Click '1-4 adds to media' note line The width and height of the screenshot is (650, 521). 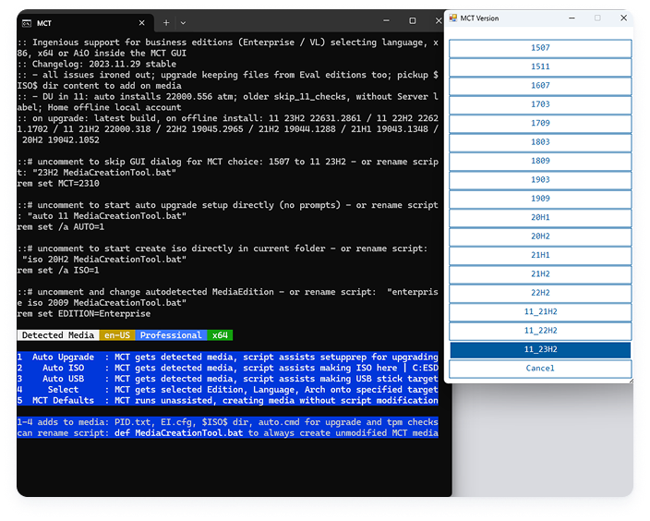click(x=227, y=422)
